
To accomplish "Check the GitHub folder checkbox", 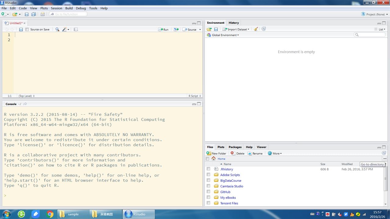I will tap(208, 192).
